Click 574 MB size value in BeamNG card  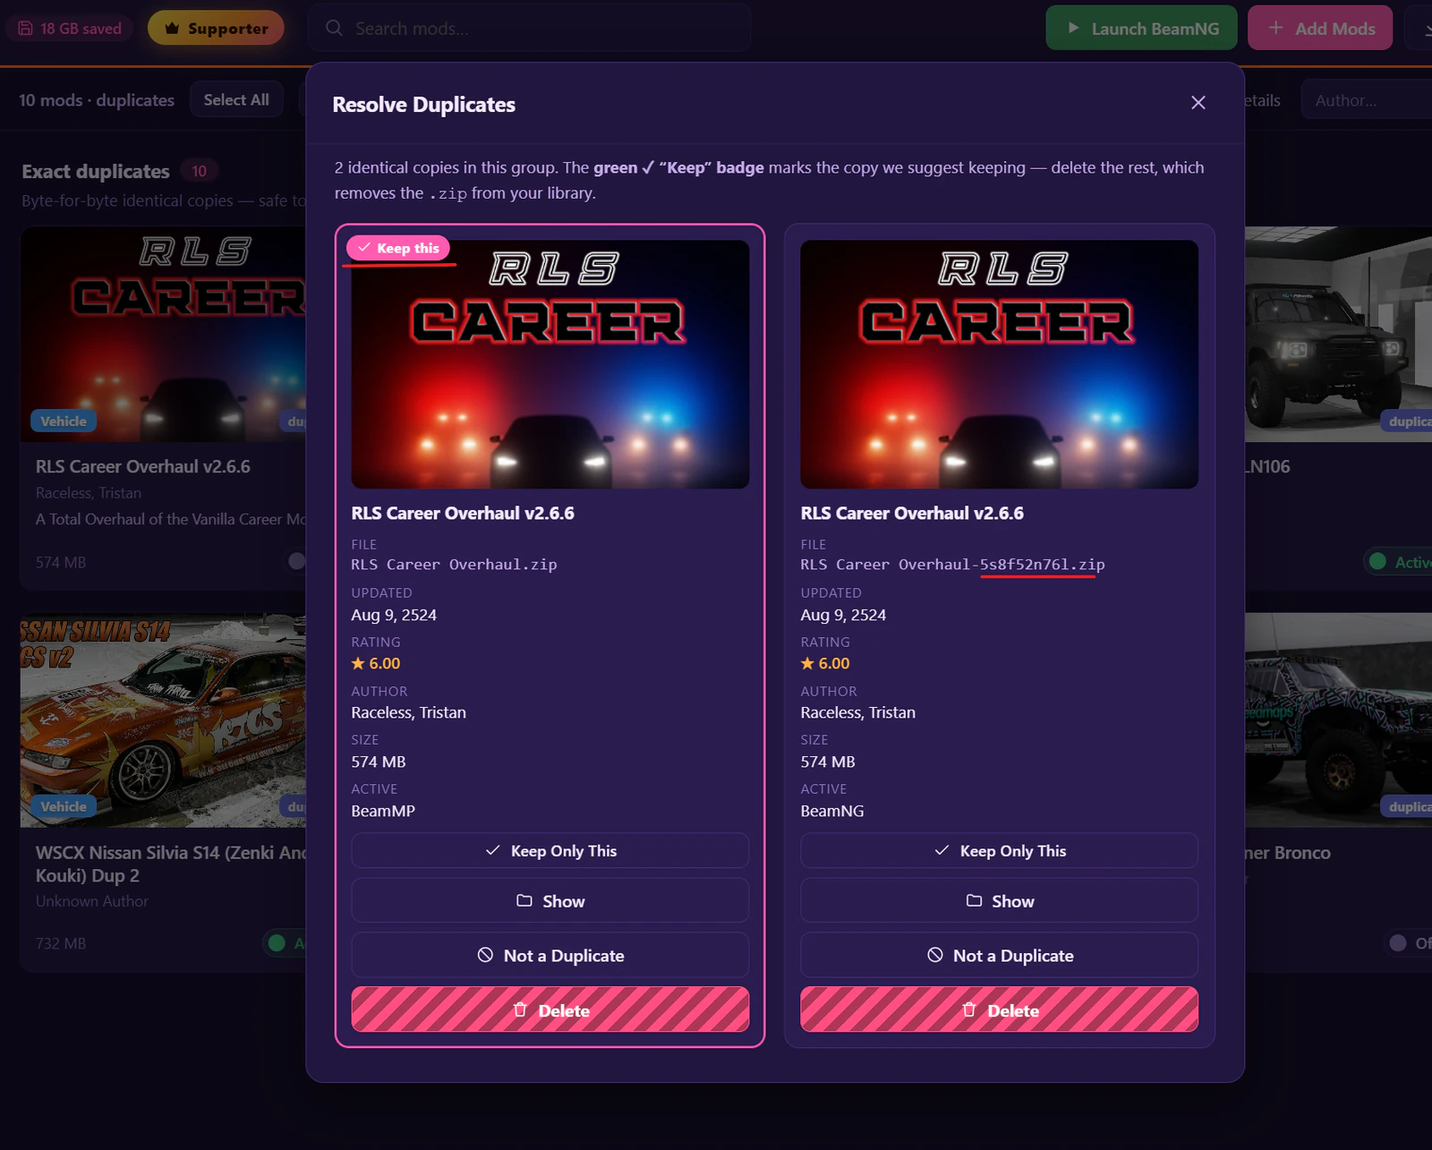828,762
